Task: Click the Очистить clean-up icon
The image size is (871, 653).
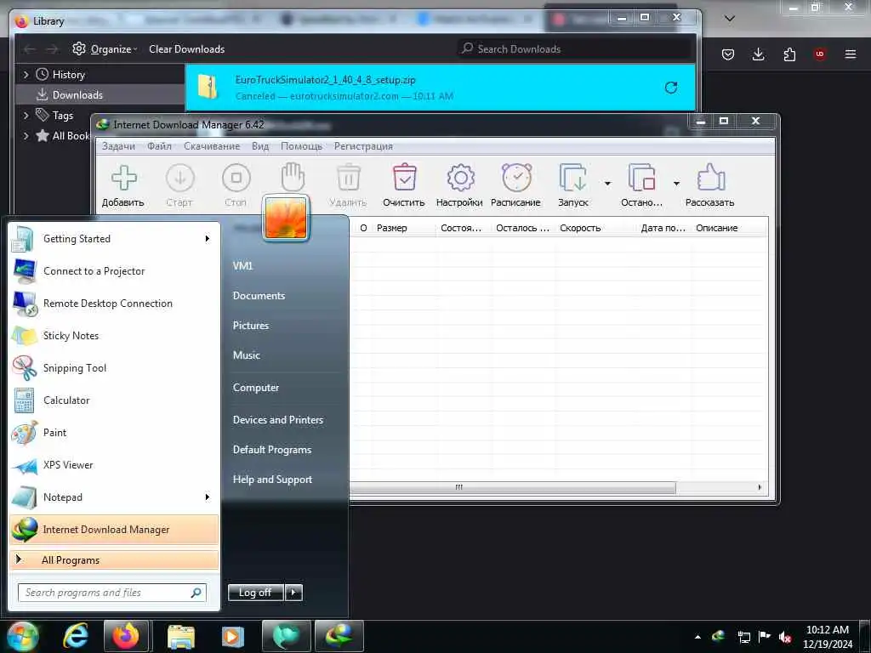Action: coord(404,178)
